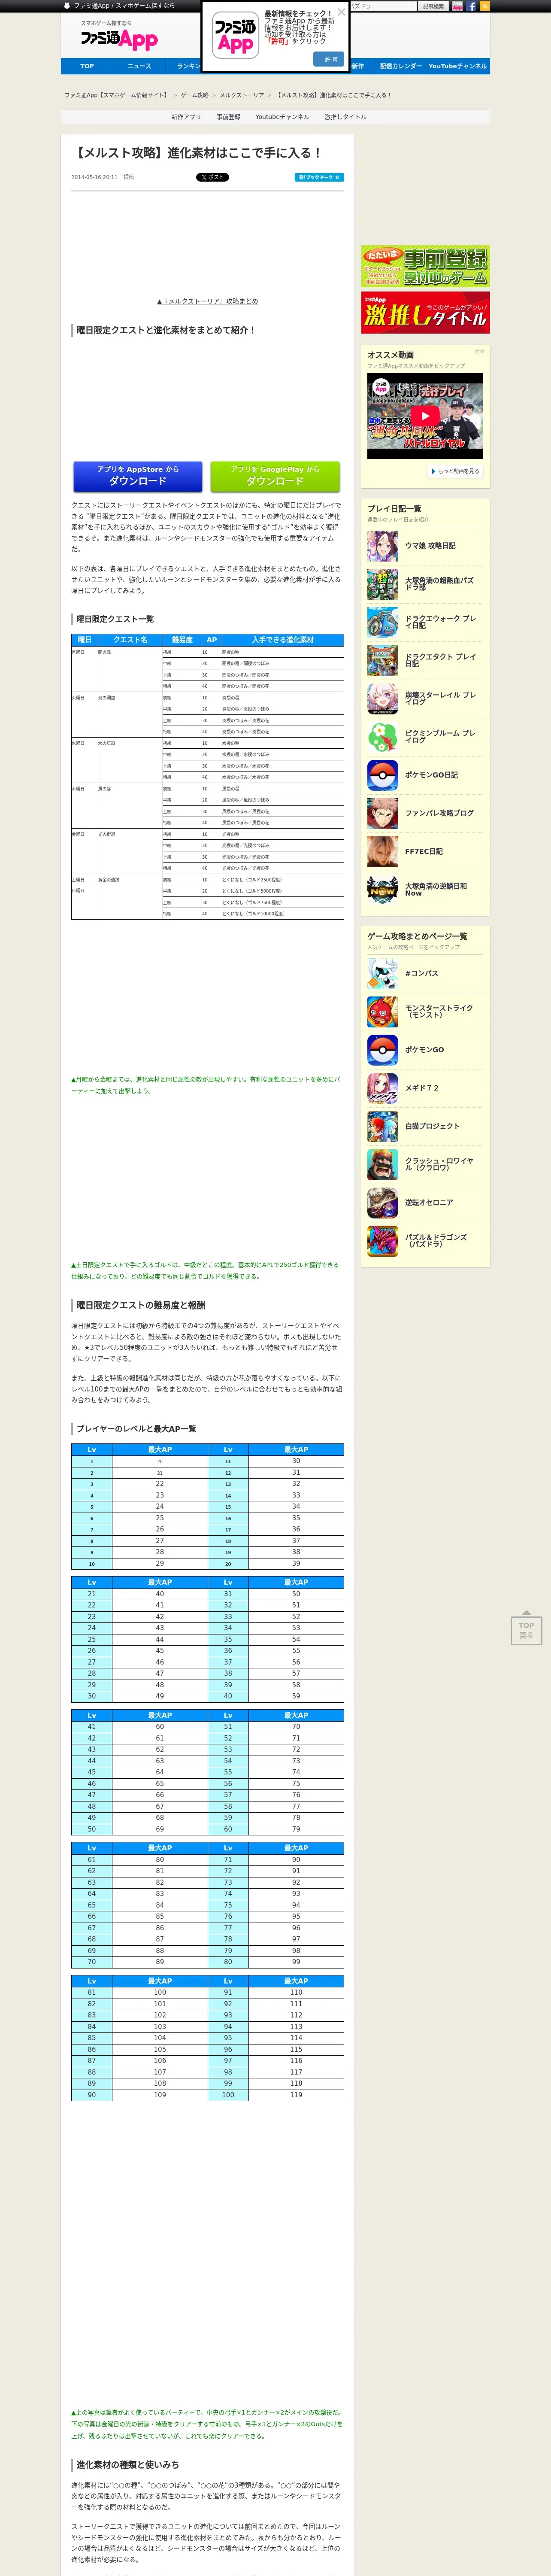This screenshot has width=551, height=2576.
Task: Open the 崩壊スターレイル プレイログ icon
Action: tap(382, 698)
